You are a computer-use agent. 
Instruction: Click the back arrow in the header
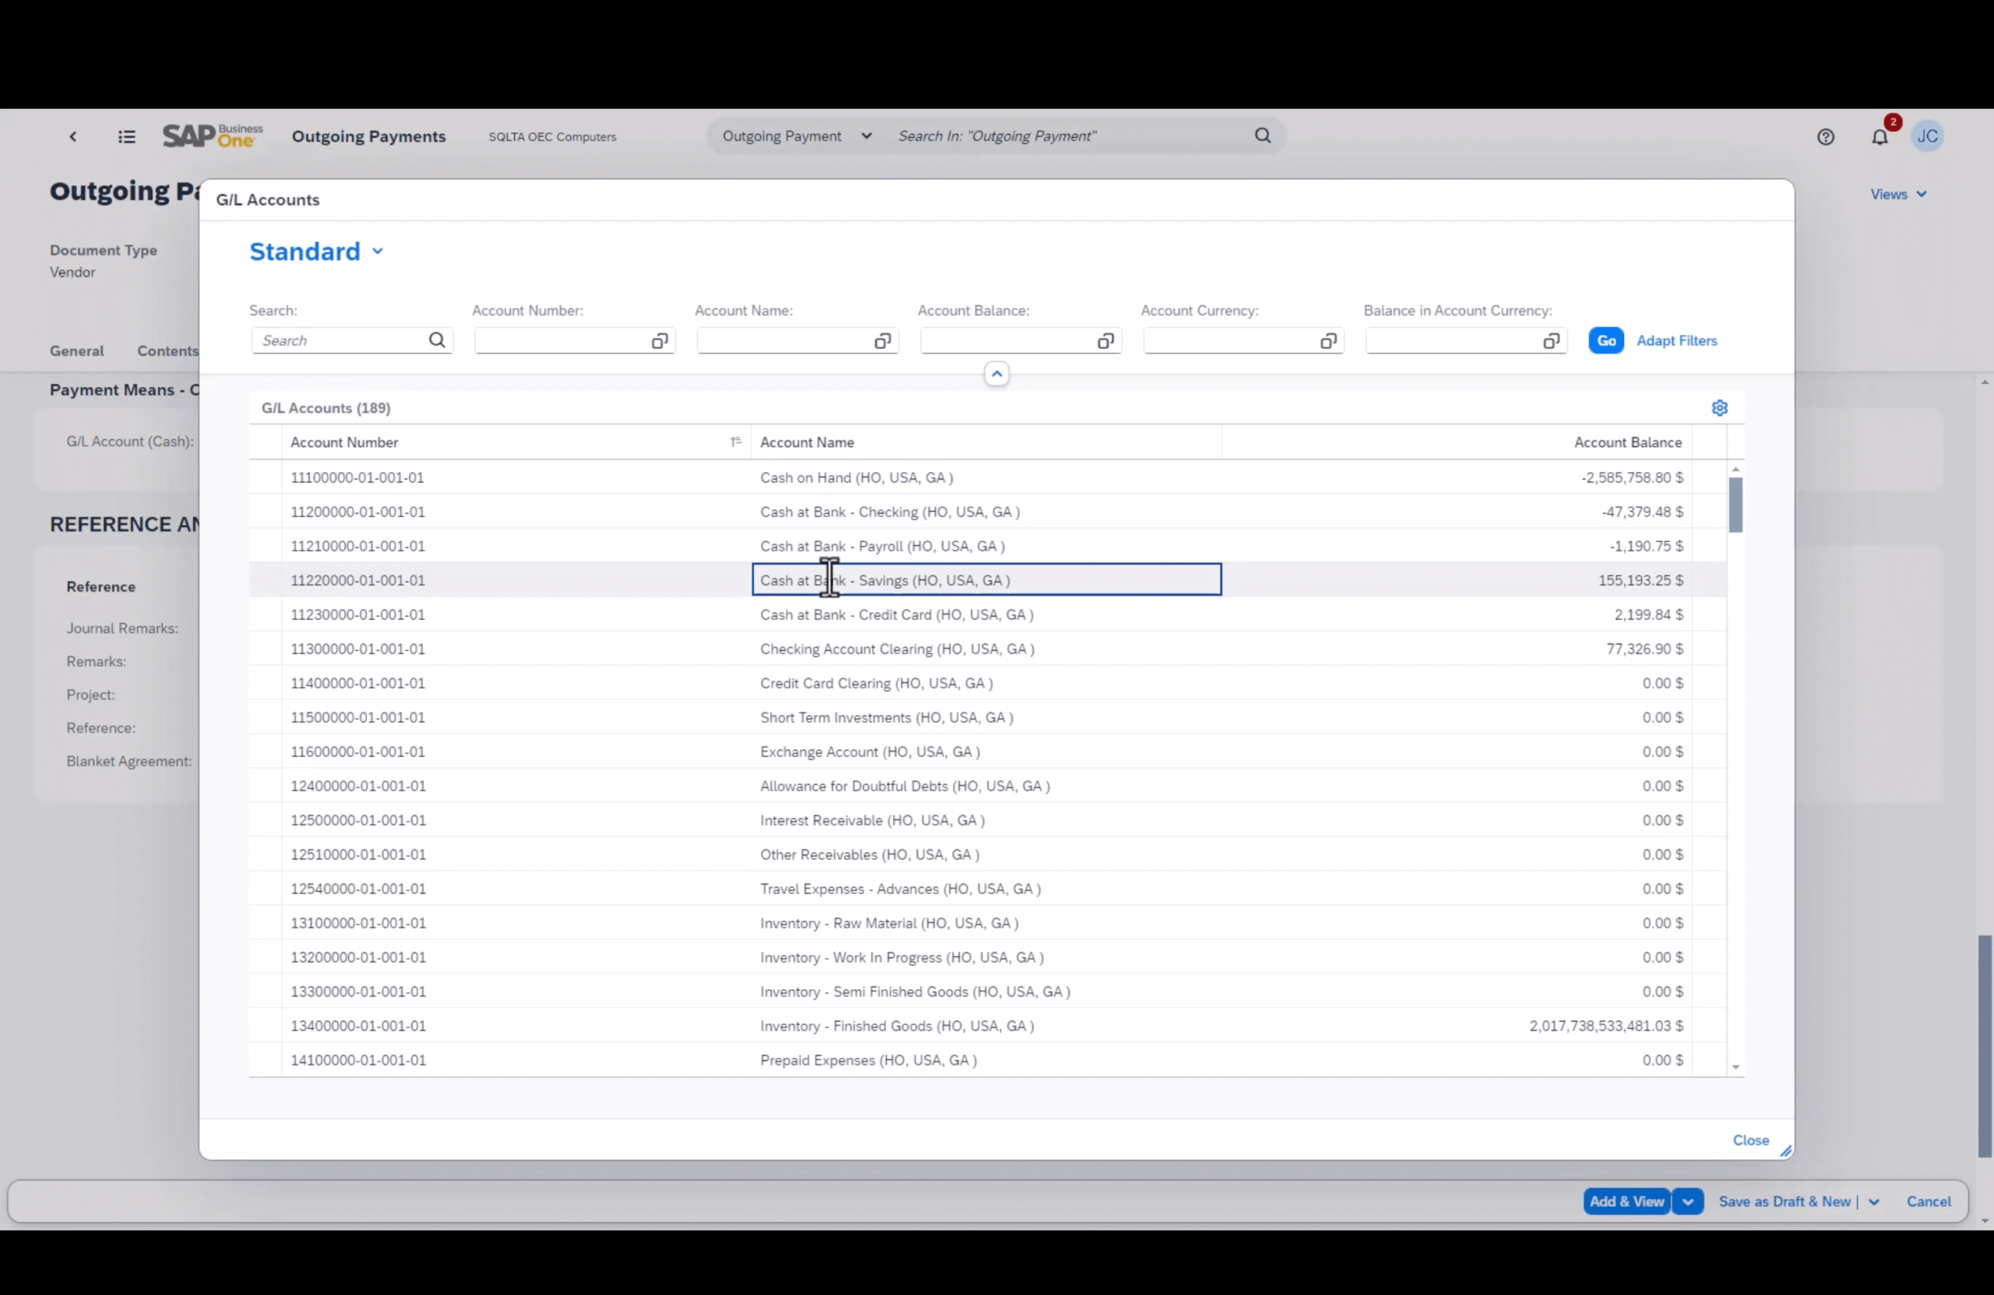pyautogui.click(x=73, y=136)
